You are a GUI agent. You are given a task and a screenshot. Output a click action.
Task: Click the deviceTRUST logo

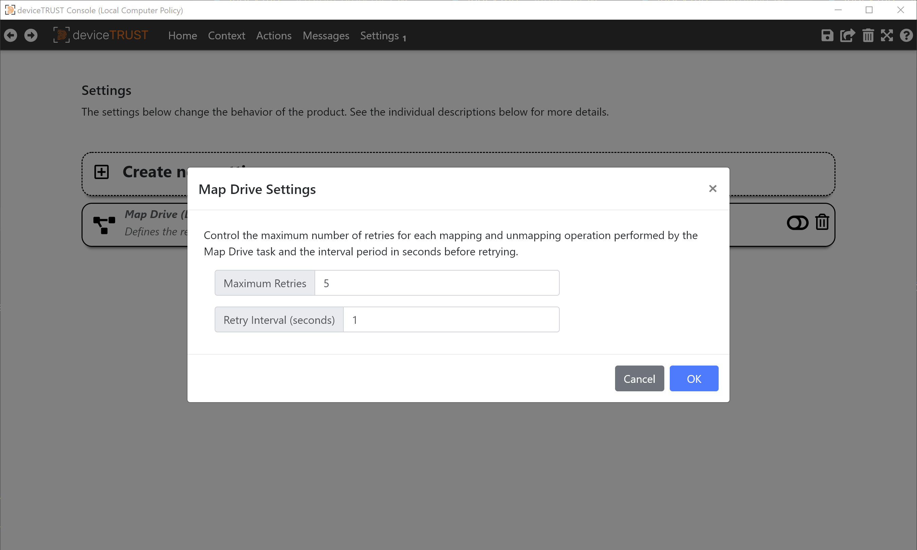101,35
